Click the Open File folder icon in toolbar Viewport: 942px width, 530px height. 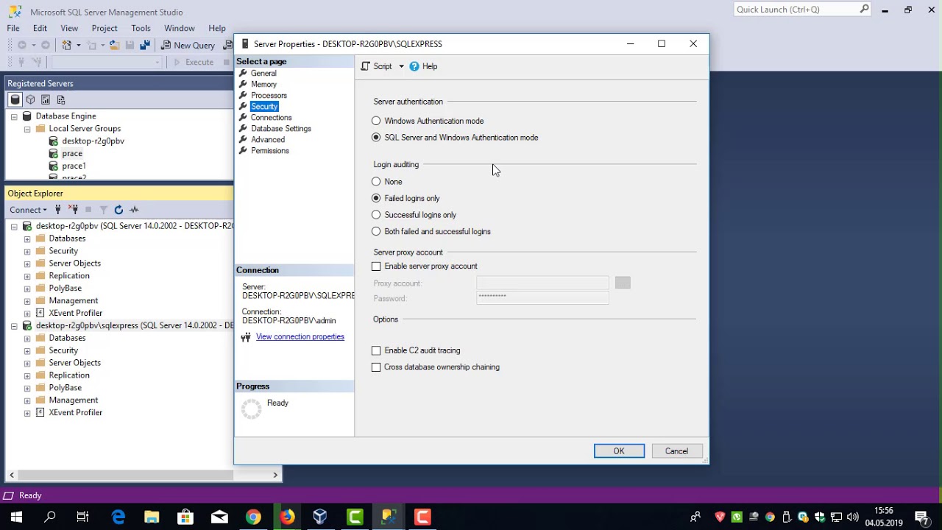click(x=114, y=45)
